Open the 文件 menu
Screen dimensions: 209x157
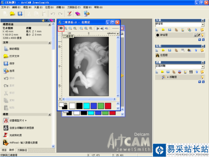(x=5, y=7)
